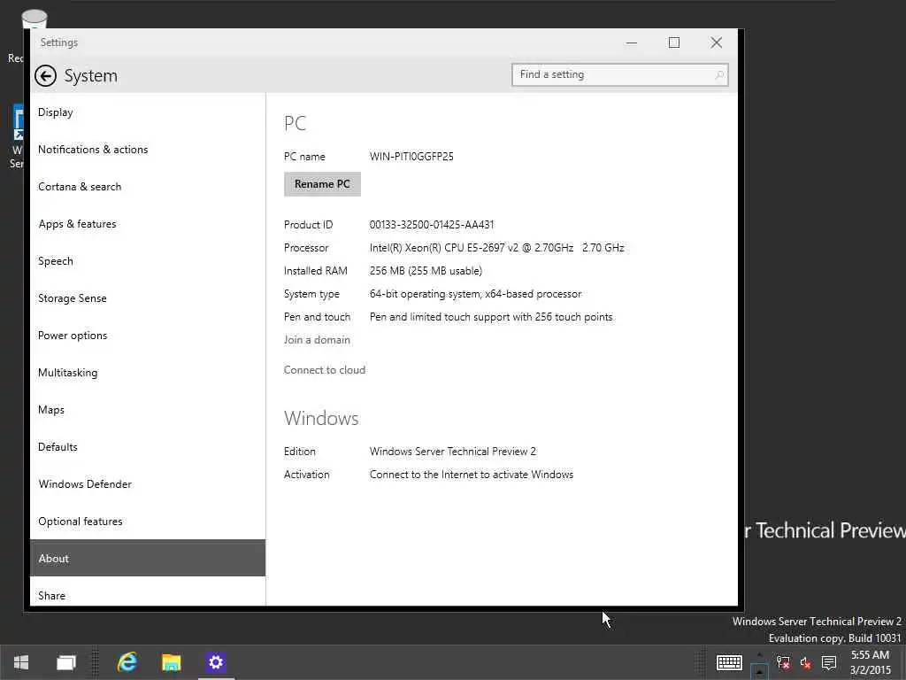Click the Windows Server Technical Preview 2 edition
The image size is (906, 680).
(453, 452)
